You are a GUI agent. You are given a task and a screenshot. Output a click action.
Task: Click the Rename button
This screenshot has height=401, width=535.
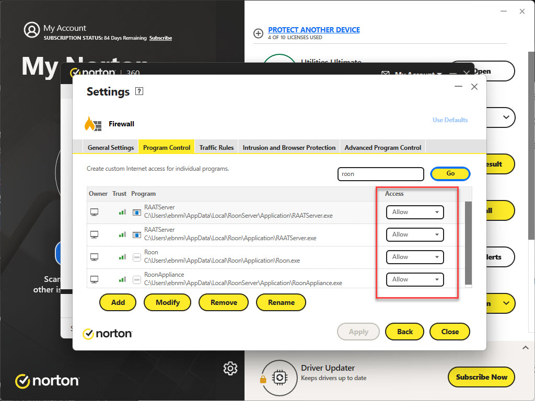[x=281, y=302]
